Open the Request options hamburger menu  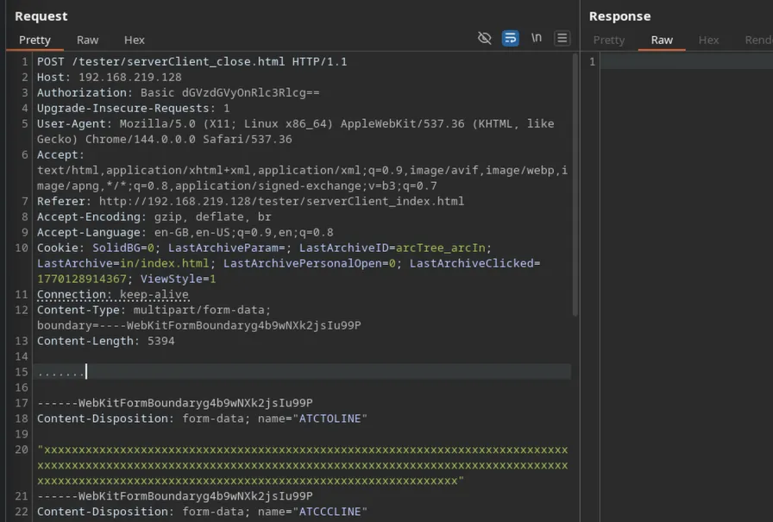562,38
